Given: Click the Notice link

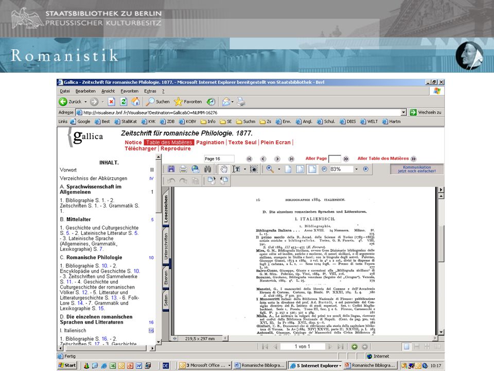Looking at the screenshot, I should coord(133,142).
